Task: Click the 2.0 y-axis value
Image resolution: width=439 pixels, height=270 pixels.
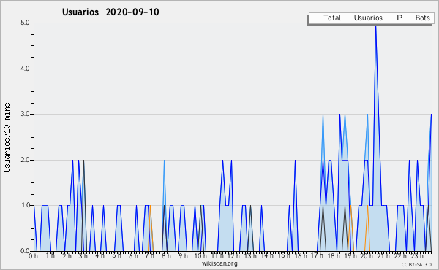Action: [25, 160]
